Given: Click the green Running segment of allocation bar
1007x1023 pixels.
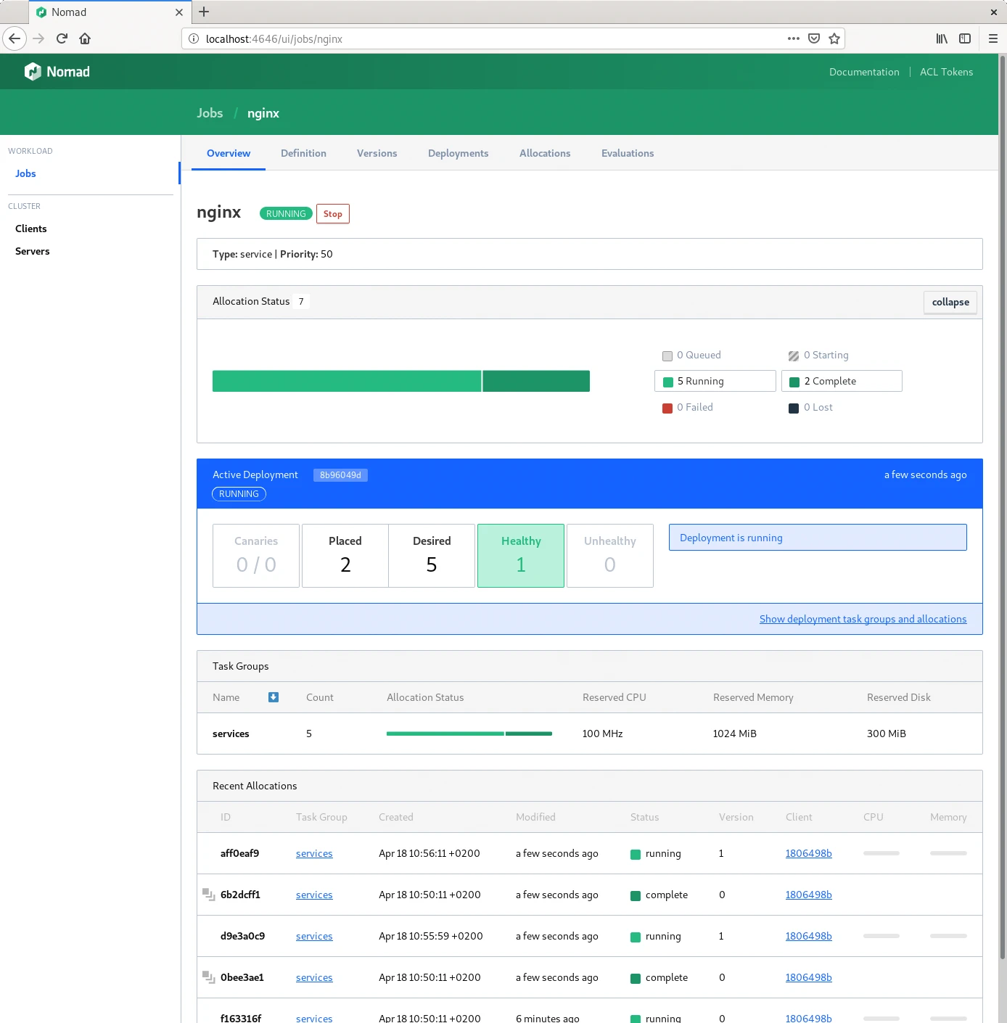Looking at the screenshot, I should [x=346, y=381].
